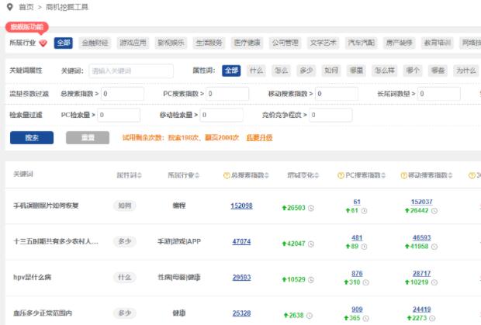Screen dimensions: 481x325
Task: Click the clock icon next to +26503
Action: 310,208
